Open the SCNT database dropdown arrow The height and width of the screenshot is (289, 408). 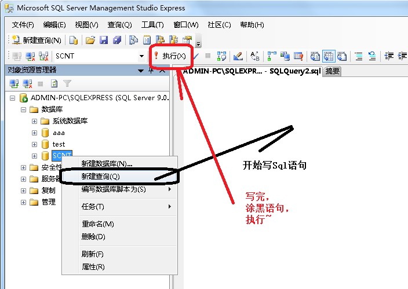click(141, 56)
